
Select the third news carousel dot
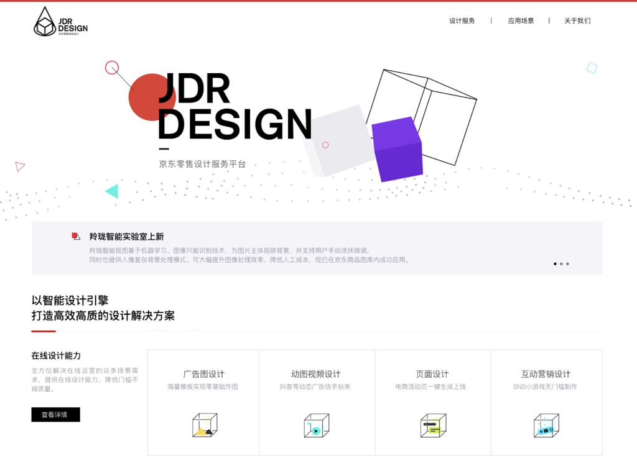click(567, 264)
